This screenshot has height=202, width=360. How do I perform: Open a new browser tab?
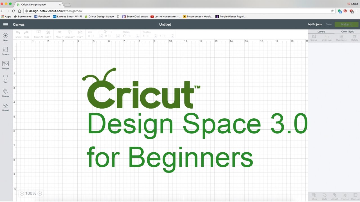pos(67,5)
